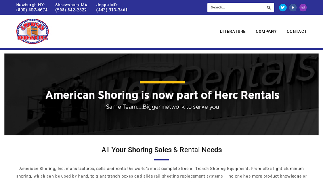This screenshot has width=323, height=182.
Task: Open the Twitter social icon
Action: (283, 8)
